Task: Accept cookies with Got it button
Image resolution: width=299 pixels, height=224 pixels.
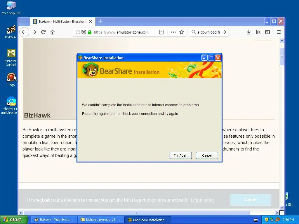Action: 250,200
